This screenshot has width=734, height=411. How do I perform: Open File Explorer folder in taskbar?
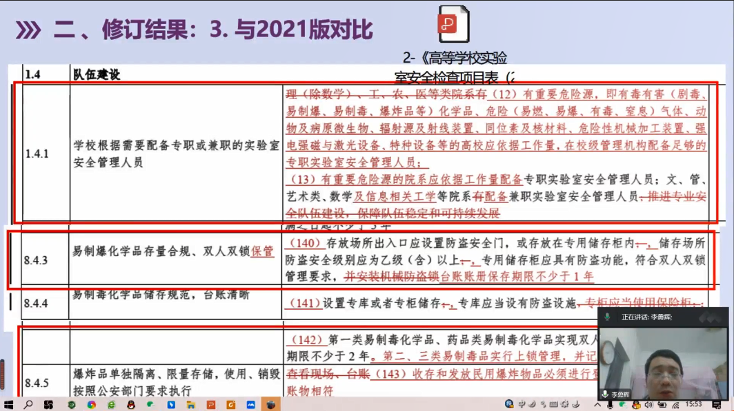coord(191,405)
